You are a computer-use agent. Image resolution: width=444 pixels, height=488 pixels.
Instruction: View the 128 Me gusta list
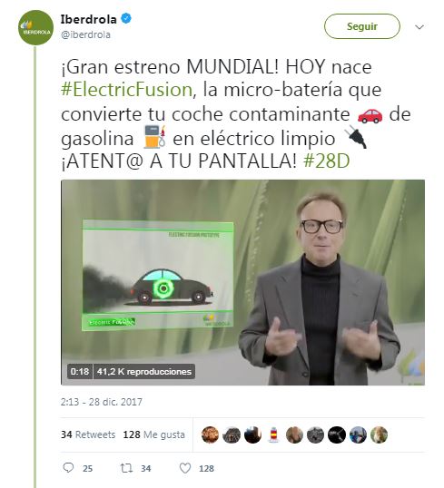tap(154, 434)
